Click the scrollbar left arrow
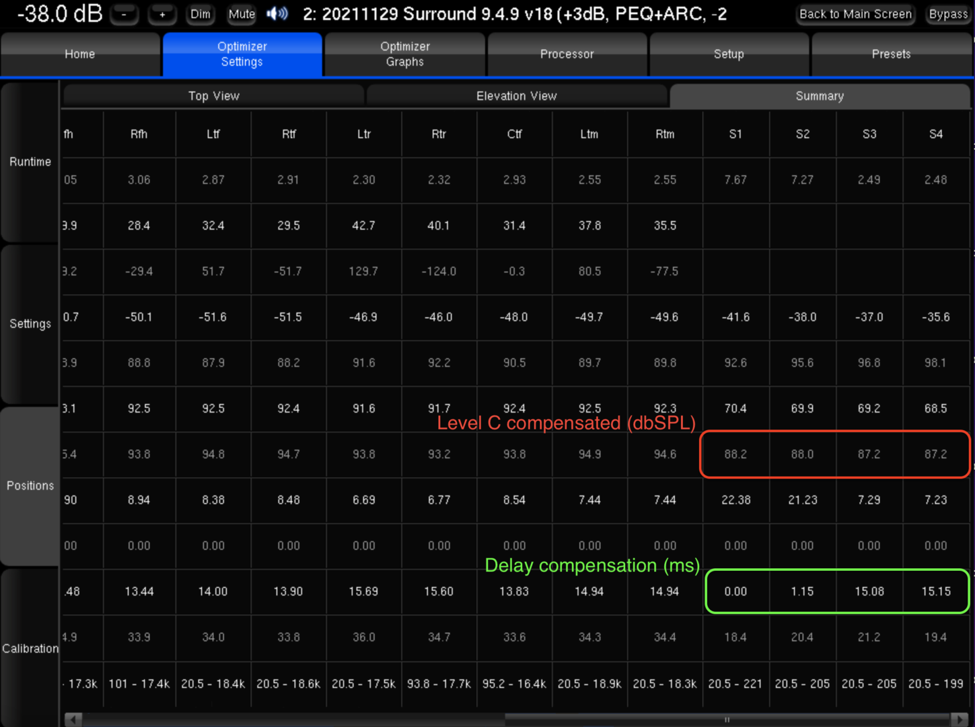 coord(73,720)
